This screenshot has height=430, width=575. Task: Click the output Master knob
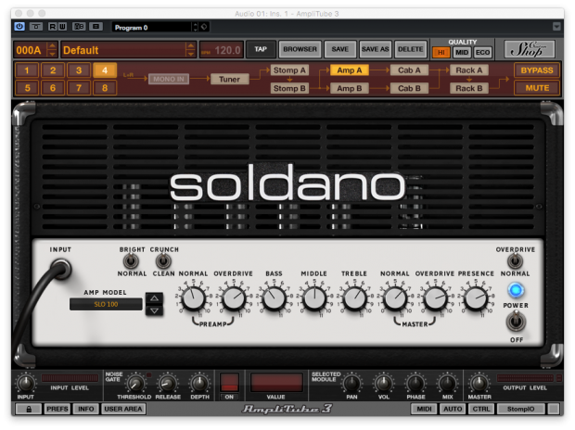(479, 384)
